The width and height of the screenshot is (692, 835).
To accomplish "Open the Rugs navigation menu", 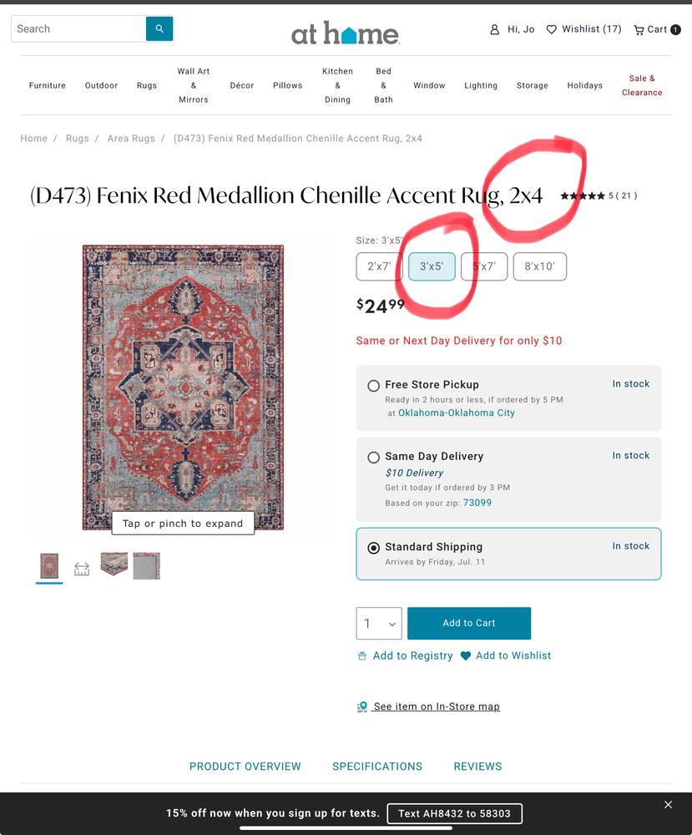I will pos(147,85).
